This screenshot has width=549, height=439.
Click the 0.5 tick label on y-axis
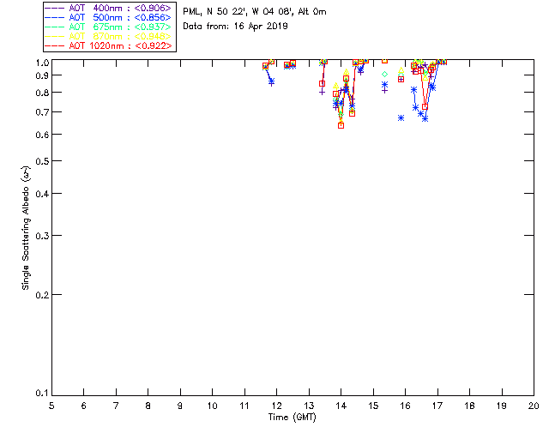point(39,161)
